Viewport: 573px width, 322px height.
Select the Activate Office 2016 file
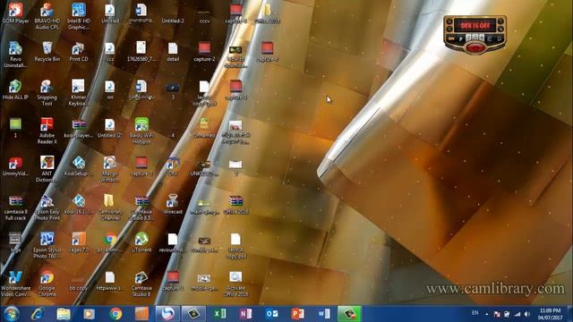235,284
